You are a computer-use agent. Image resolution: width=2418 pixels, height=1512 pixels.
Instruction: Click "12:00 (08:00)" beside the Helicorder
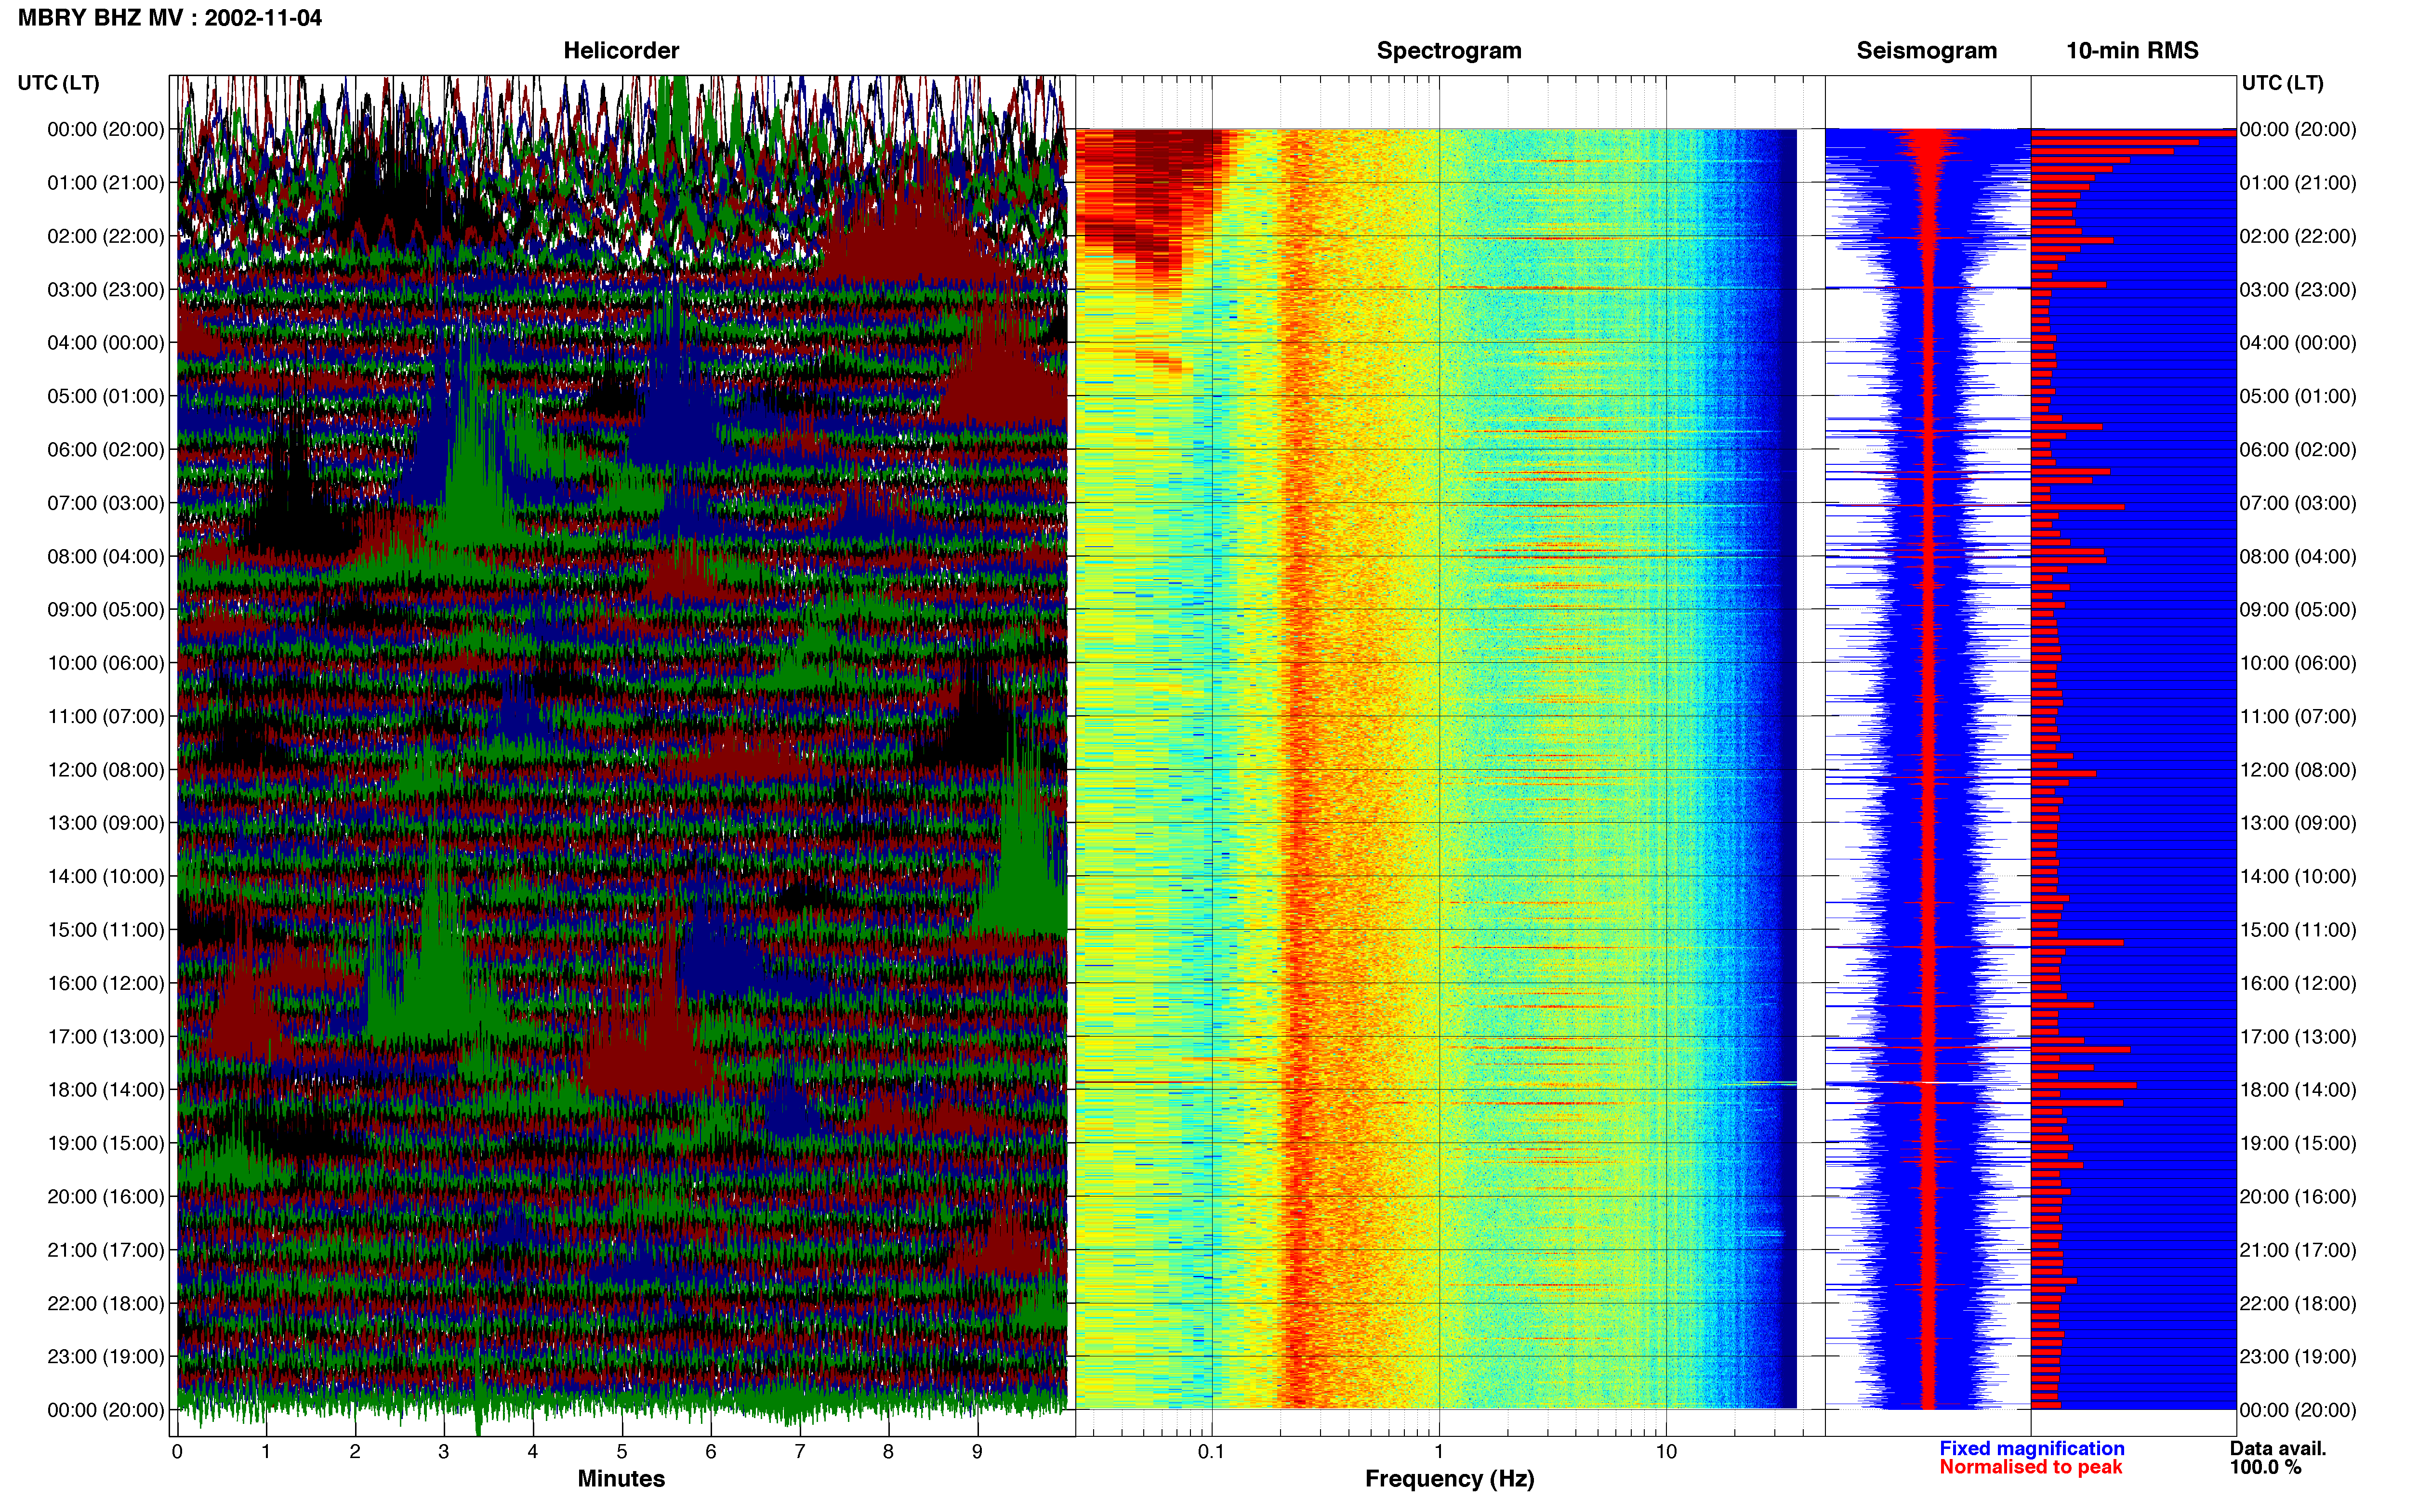(x=106, y=770)
